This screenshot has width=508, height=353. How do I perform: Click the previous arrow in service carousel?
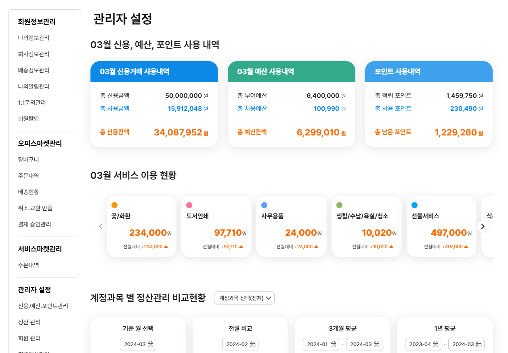(x=101, y=226)
